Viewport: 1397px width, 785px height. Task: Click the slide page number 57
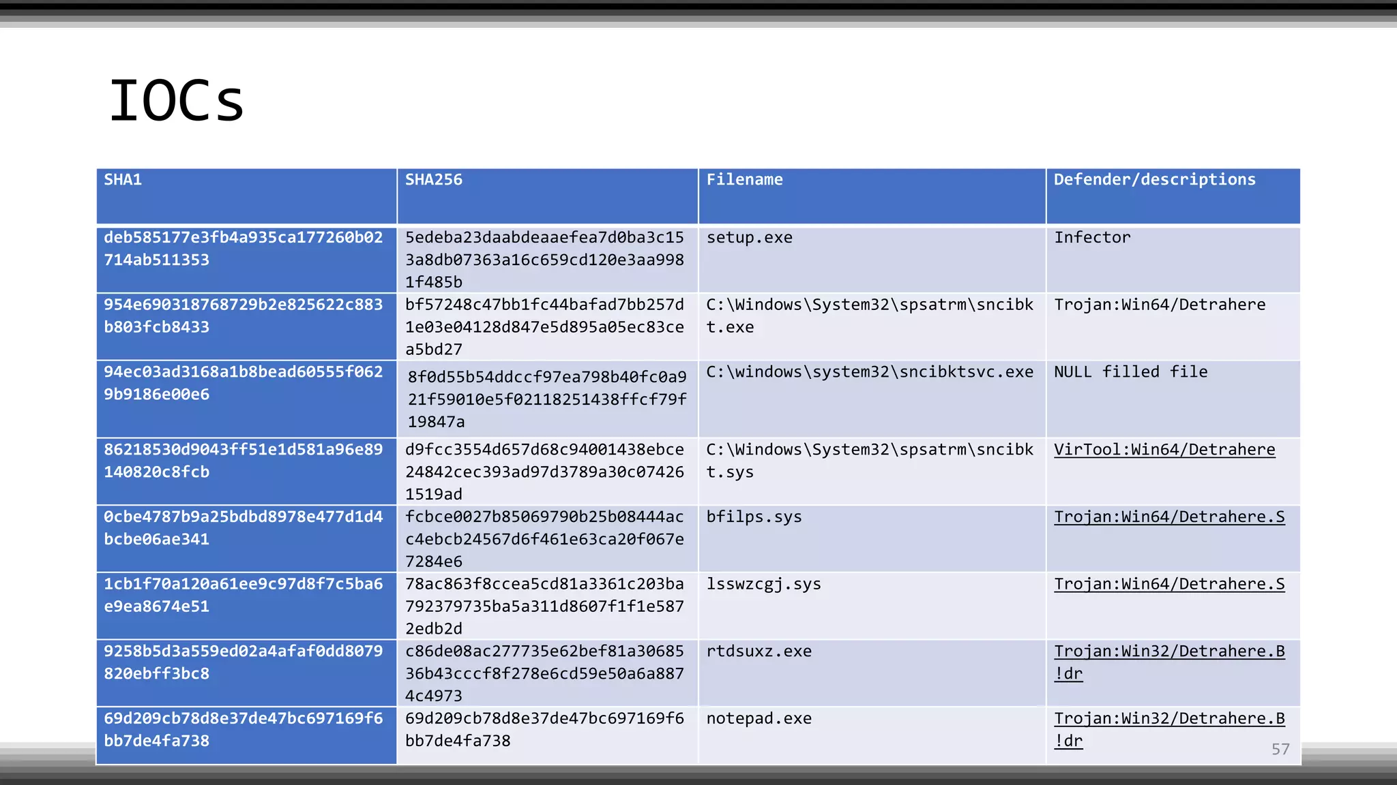click(1280, 750)
